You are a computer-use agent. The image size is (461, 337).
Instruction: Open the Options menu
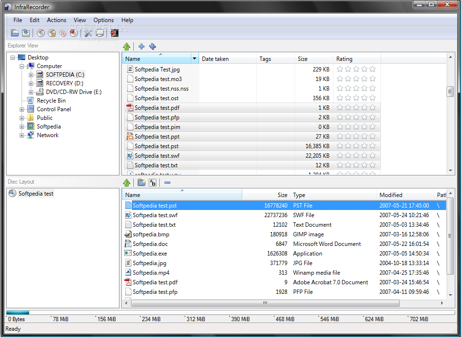pyautogui.click(x=104, y=20)
